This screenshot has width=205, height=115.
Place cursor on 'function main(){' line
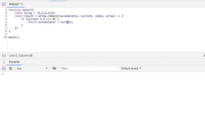21,10
